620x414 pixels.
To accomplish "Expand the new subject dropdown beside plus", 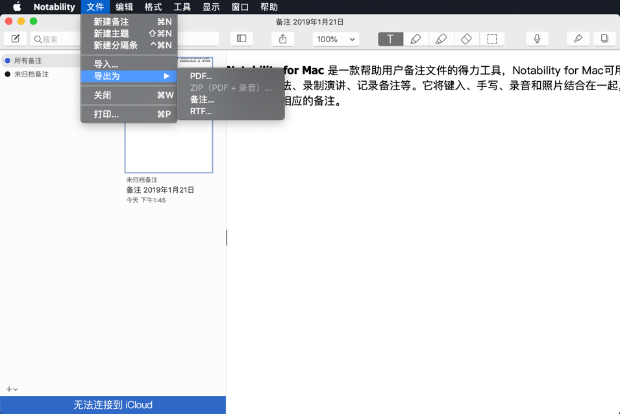I will [x=15, y=388].
